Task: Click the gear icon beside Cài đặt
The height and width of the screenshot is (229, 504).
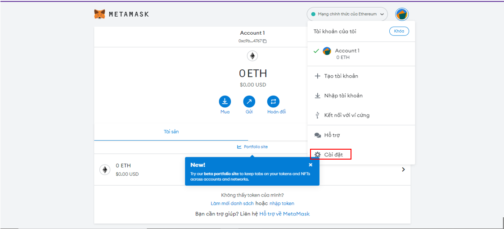Action: tap(318, 155)
